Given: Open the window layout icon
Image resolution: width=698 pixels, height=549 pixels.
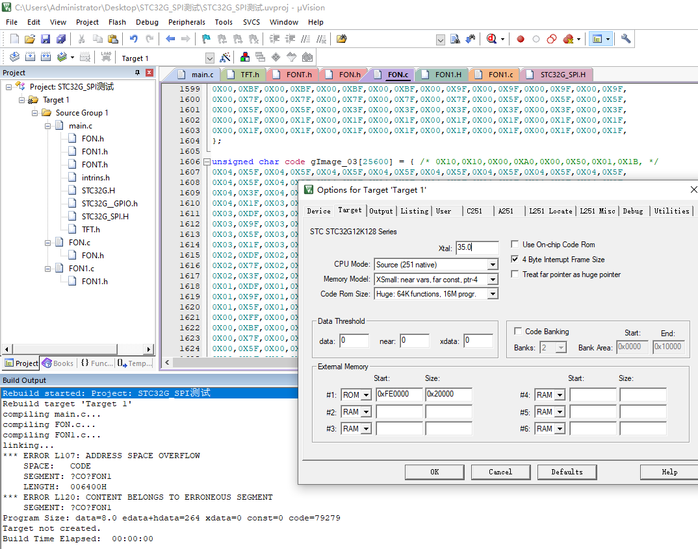Looking at the screenshot, I should coord(597,39).
